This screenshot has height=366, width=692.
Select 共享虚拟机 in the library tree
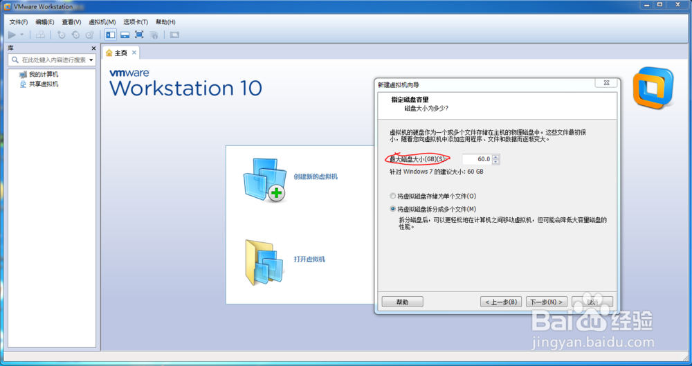pos(38,84)
